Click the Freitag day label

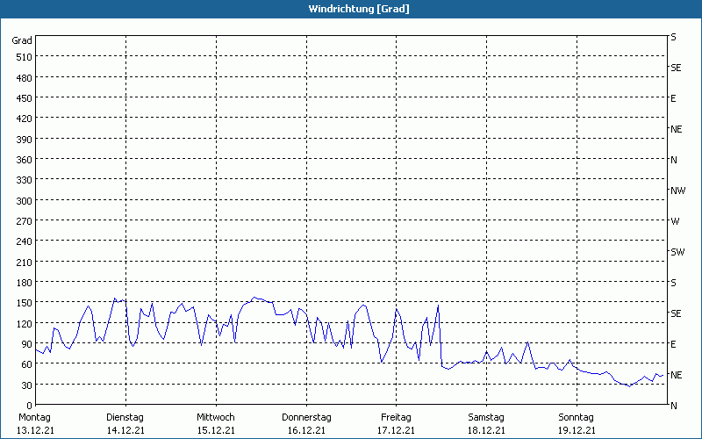[397, 417]
